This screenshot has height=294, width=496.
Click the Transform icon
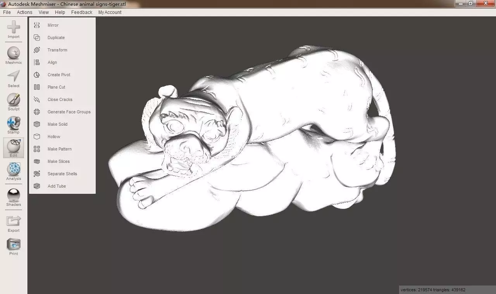[37, 50]
